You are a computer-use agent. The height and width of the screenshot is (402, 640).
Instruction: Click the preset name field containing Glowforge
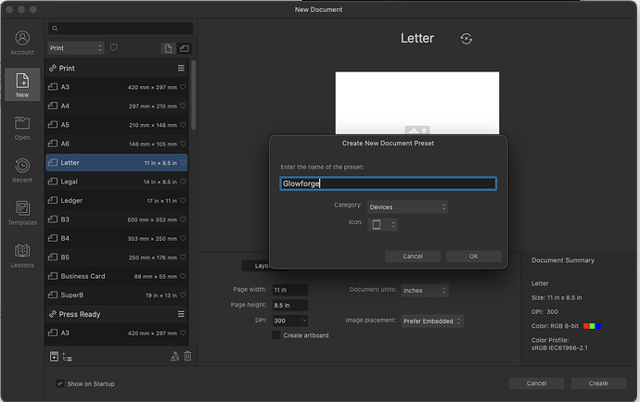click(x=388, y=183)
